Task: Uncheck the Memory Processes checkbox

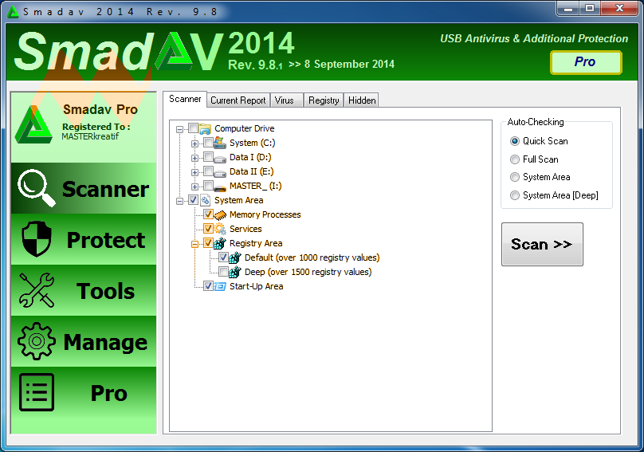Action: (208, 214)
